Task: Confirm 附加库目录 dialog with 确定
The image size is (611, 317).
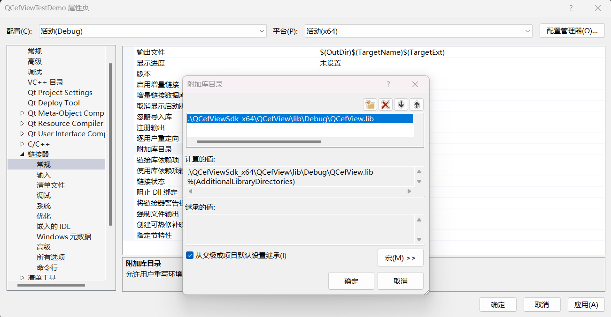Action: point(351,281)
